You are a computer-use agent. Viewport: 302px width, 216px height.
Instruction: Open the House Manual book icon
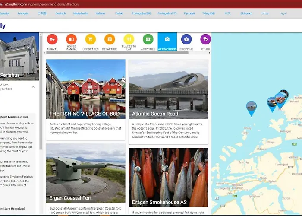pos(71,39)
